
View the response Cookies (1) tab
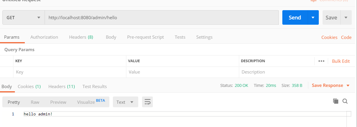(29, 86)
